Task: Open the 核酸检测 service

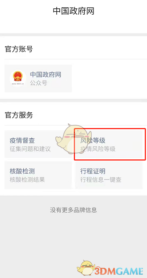Action: [x=38, y=175]
